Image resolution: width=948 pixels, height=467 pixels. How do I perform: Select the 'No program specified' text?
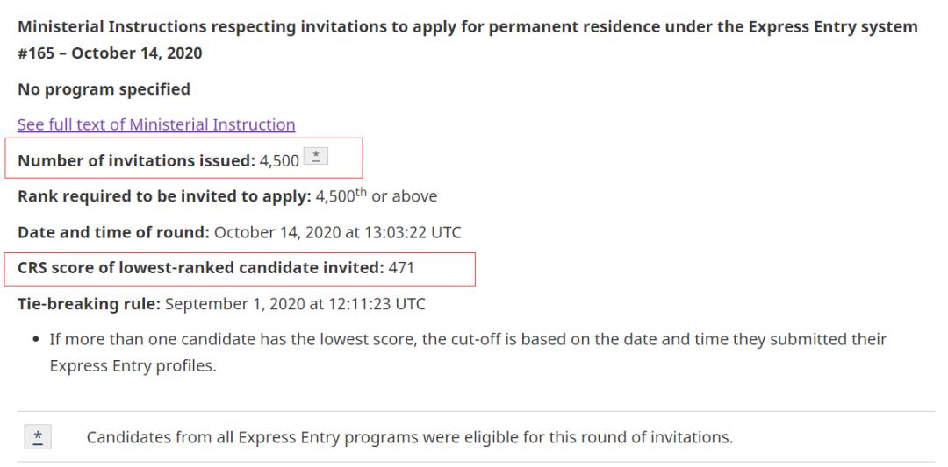coord(104,89)
